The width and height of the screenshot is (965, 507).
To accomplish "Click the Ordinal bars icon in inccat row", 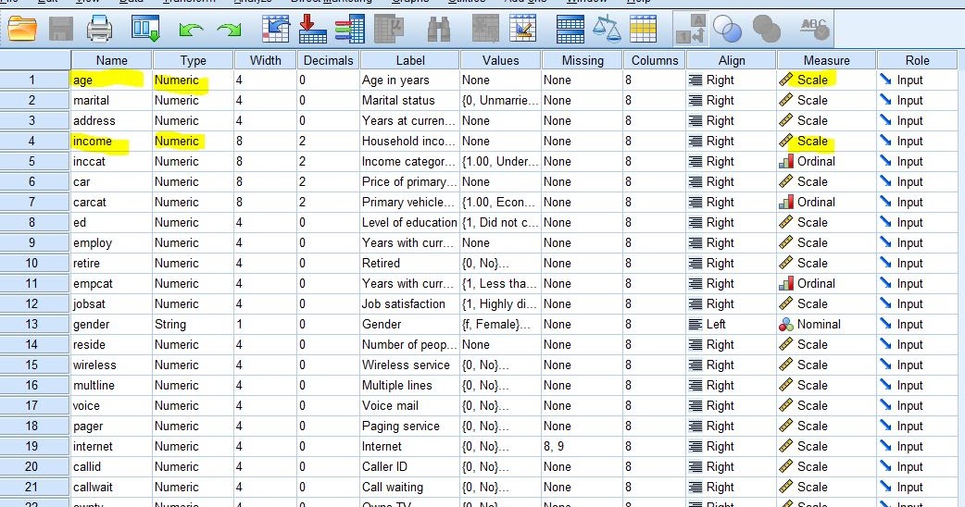I will coord(786,162).
